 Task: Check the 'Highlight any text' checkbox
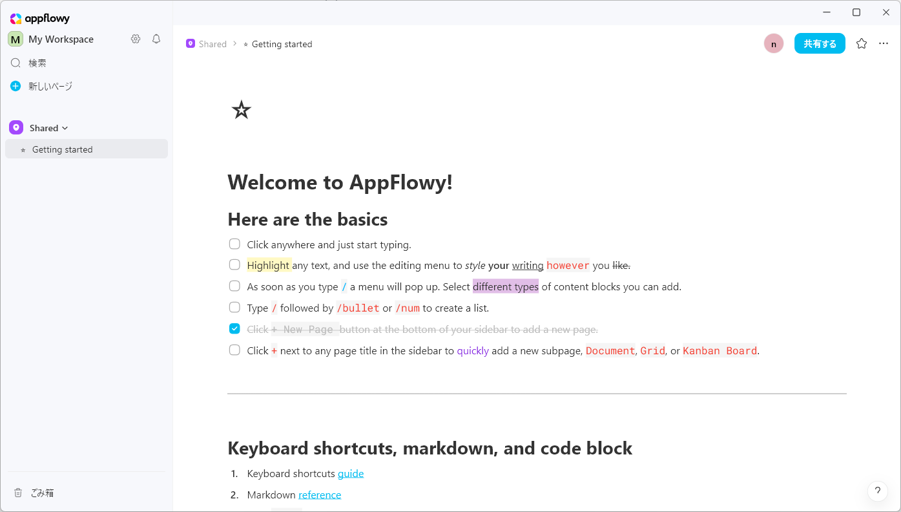pos(234,264)
